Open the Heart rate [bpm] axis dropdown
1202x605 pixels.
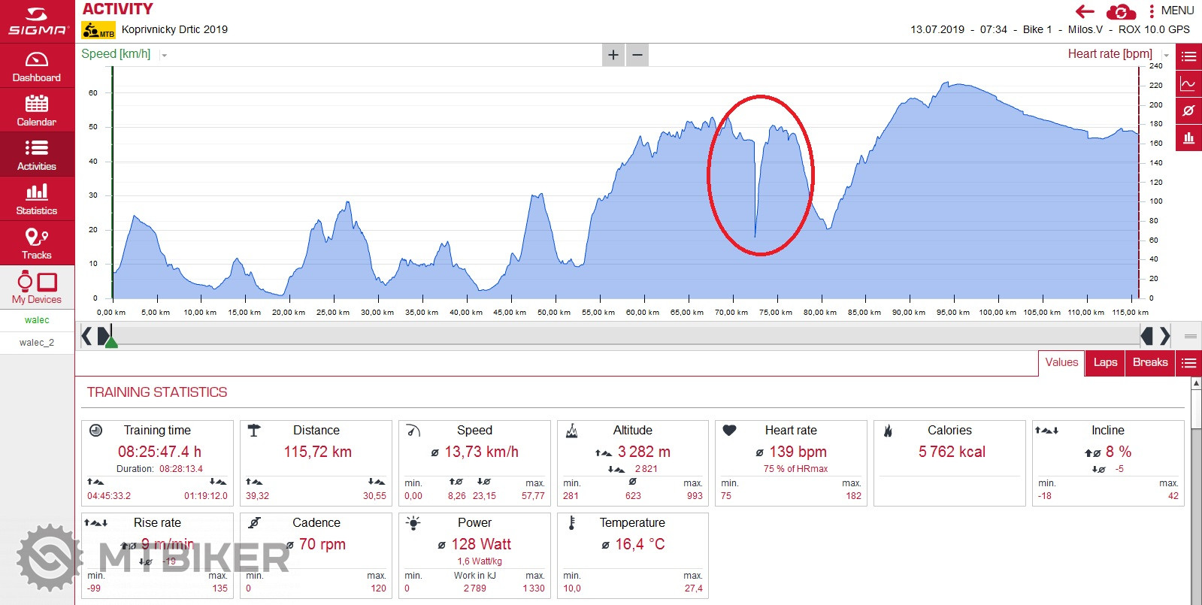[1166, 55]
